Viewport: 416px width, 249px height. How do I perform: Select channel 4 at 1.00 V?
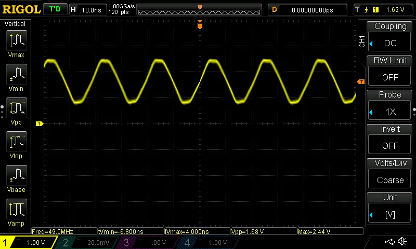[x=209, y=242]
